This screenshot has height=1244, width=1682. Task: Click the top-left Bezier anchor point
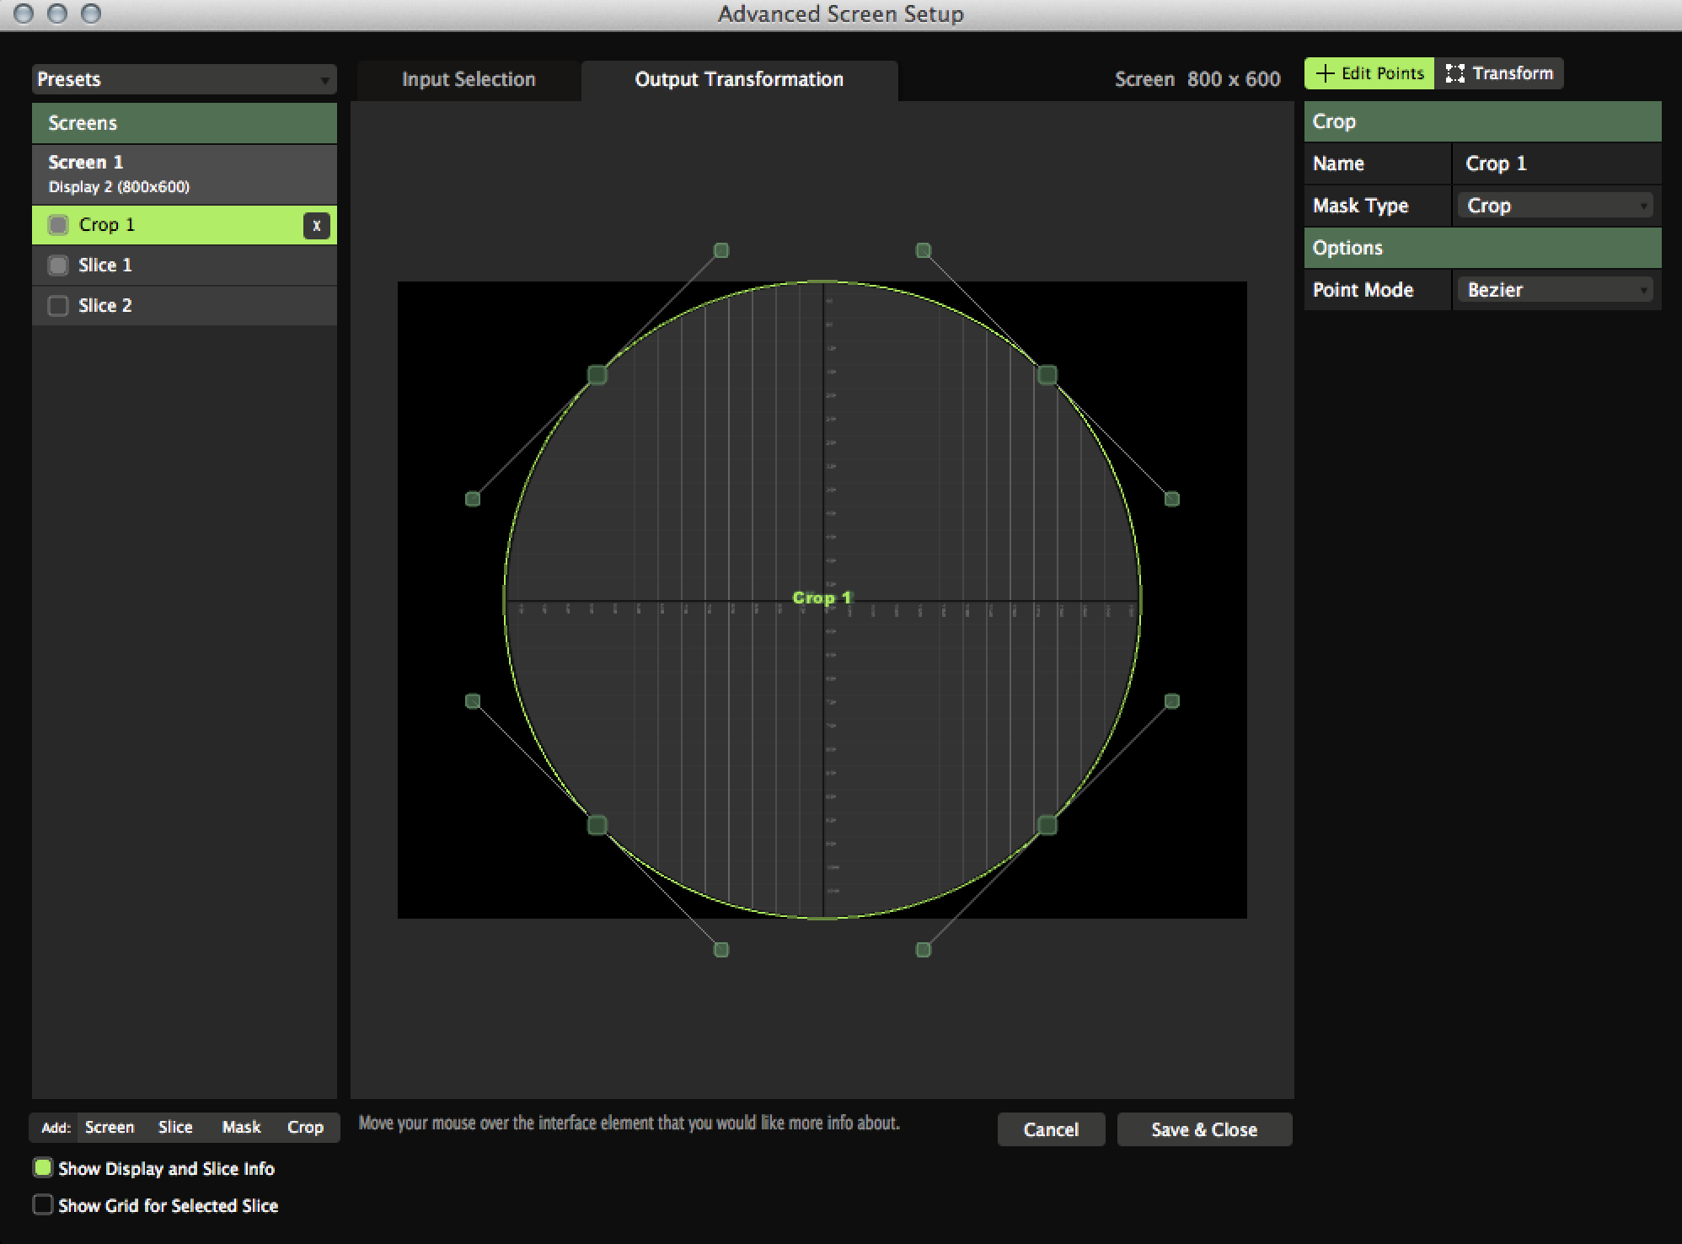click(x=597, y=375)
